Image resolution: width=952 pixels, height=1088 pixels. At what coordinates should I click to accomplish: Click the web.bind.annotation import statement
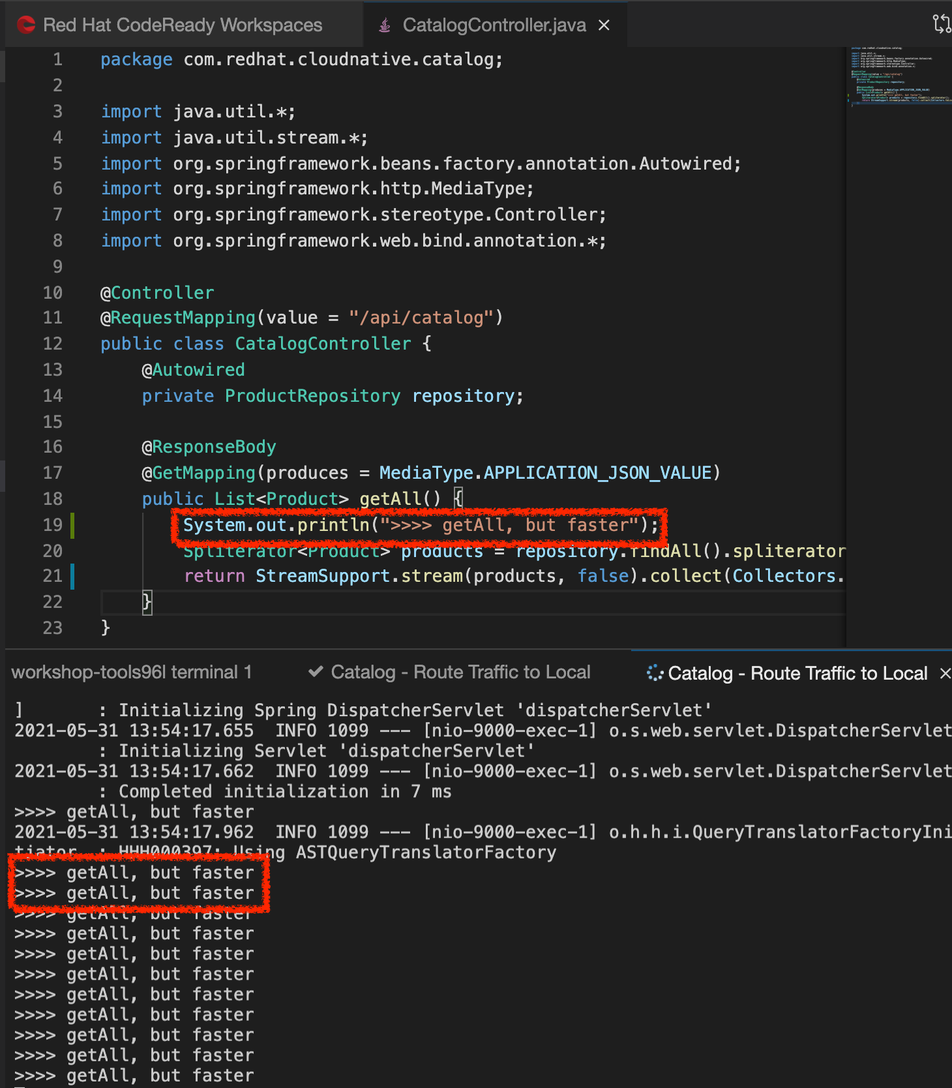coord(354,241)
